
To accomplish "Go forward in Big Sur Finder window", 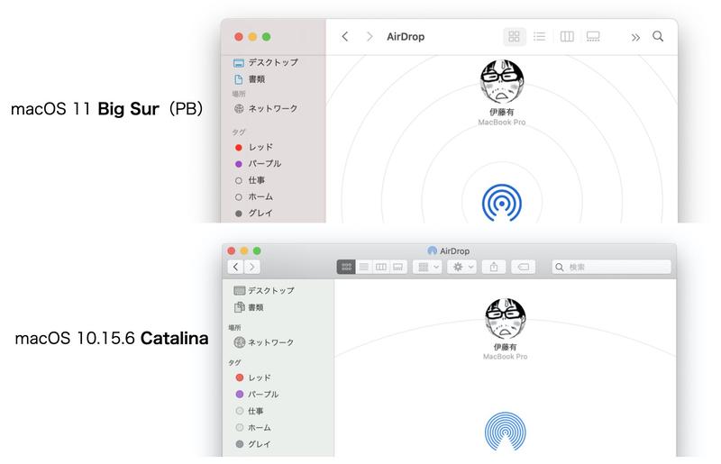I will click(370, 36).
